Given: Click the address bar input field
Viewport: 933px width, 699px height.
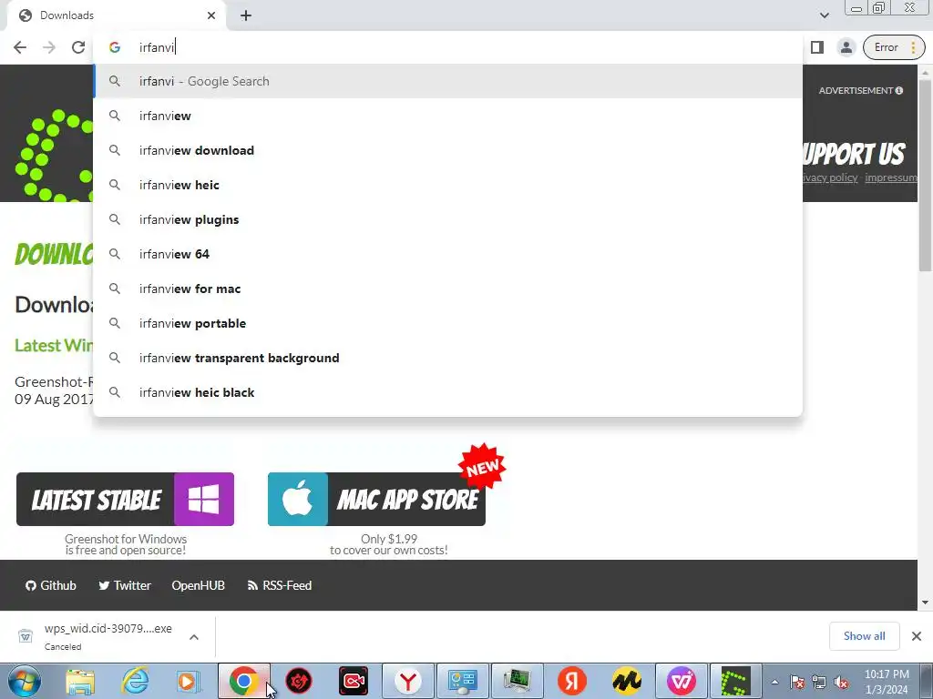Looking at the screenshot, I should (447, 47).
